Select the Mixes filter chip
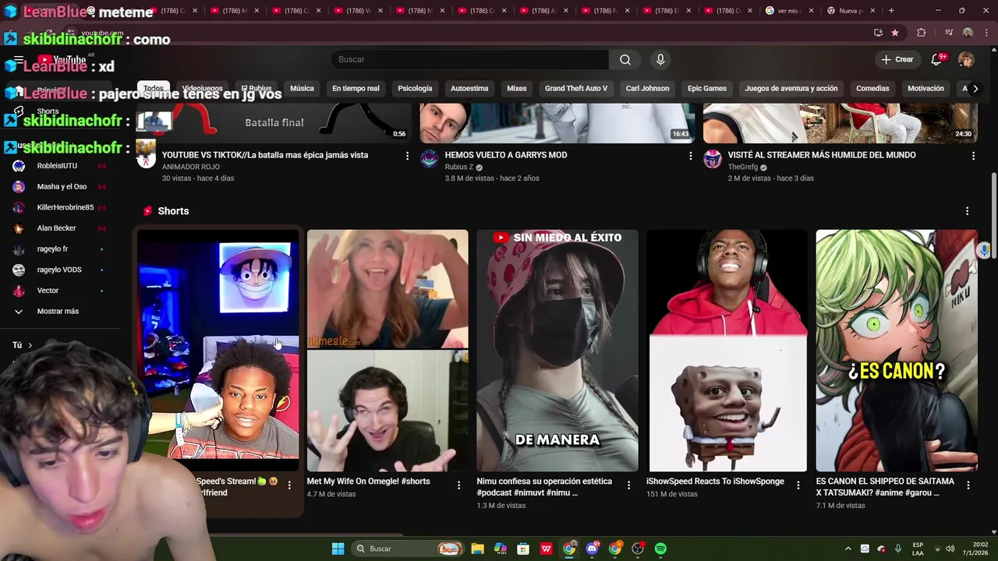Viewport: 998px width, 561px height. [x=517, y=89]
